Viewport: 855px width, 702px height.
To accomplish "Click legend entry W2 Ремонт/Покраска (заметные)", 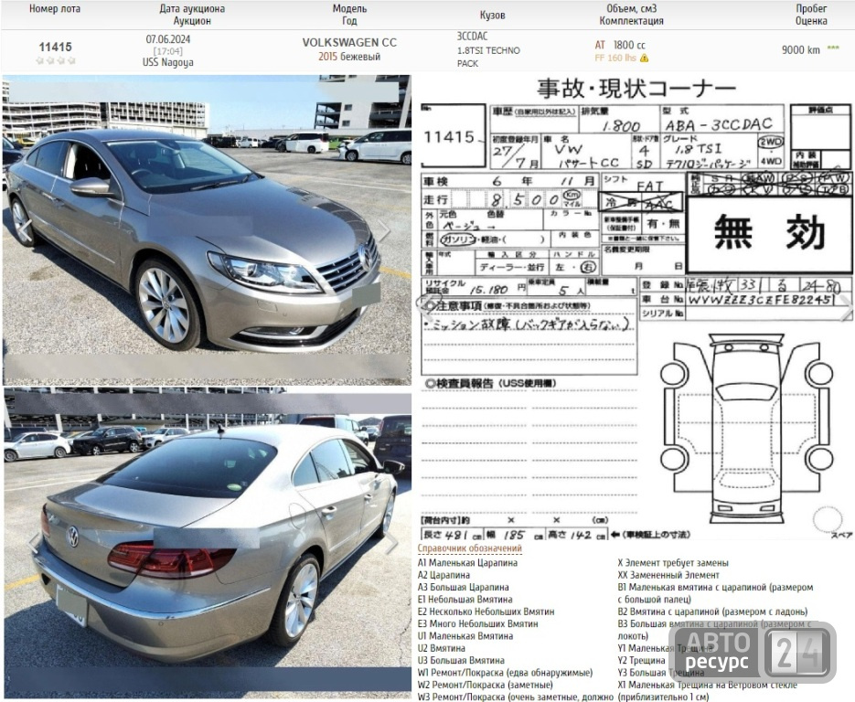I will click(486, 686).
